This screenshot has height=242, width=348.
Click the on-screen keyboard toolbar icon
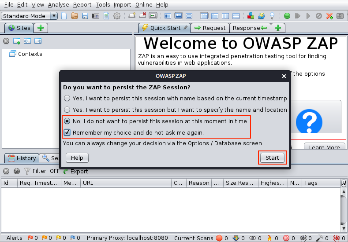(x=340, y=16)
